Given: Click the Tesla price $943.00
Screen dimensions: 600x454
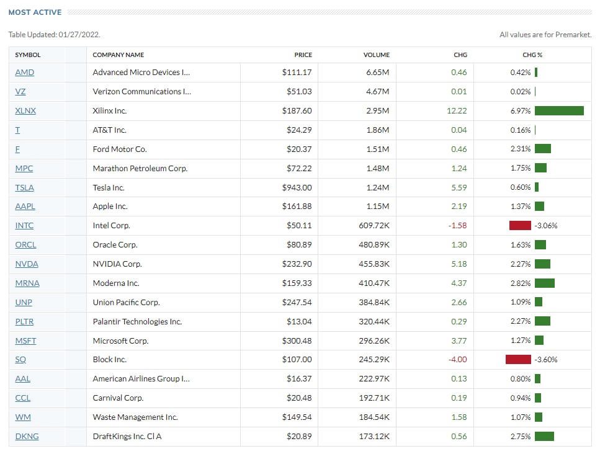Looking at the screenshot, I should [x=297, y=187].
